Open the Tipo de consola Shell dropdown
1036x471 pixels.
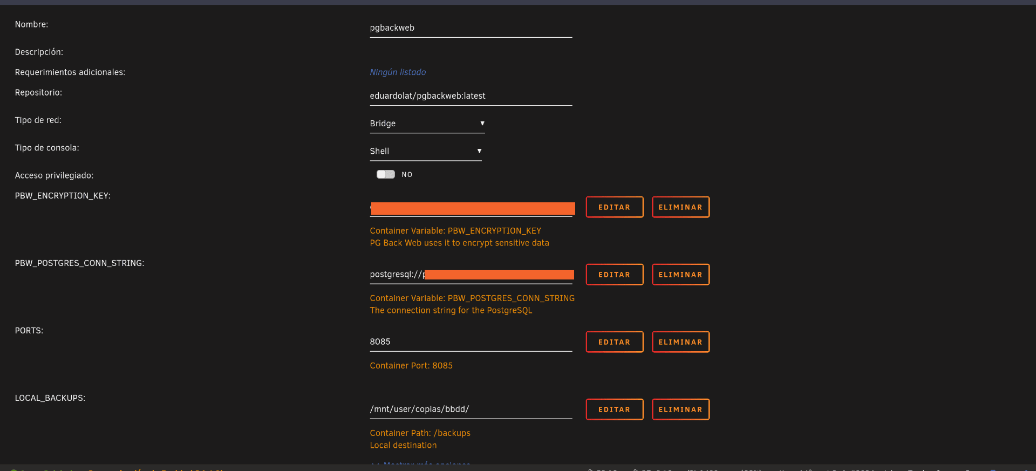tap(426, 151)
